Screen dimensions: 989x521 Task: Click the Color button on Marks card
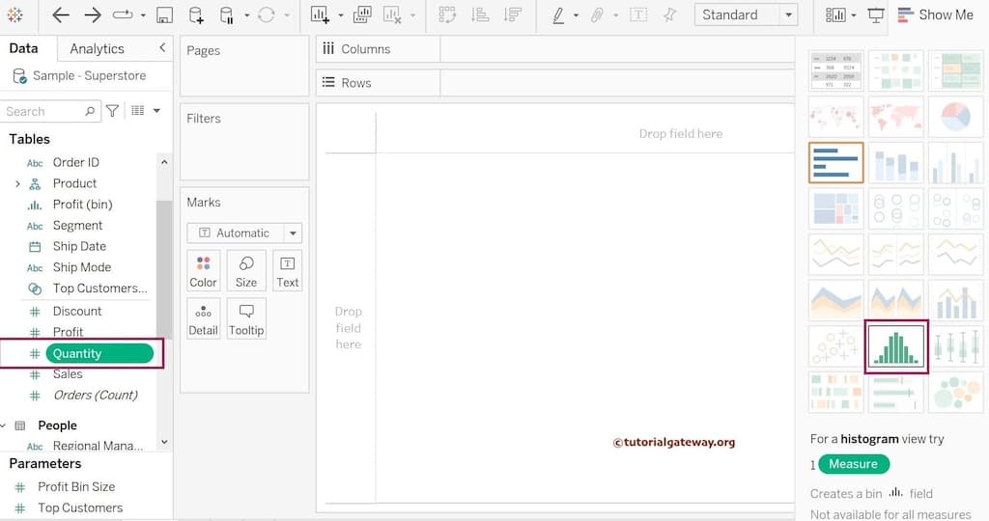pyautogui.click(x=203, y=270)
